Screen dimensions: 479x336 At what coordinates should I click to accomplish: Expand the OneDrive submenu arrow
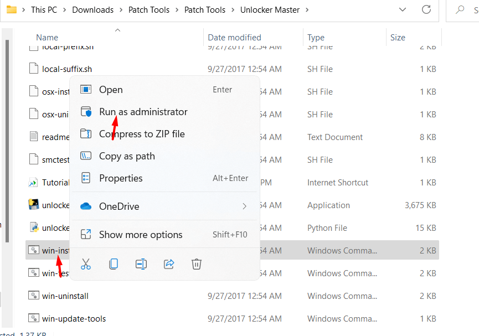[x=244, y=206]
